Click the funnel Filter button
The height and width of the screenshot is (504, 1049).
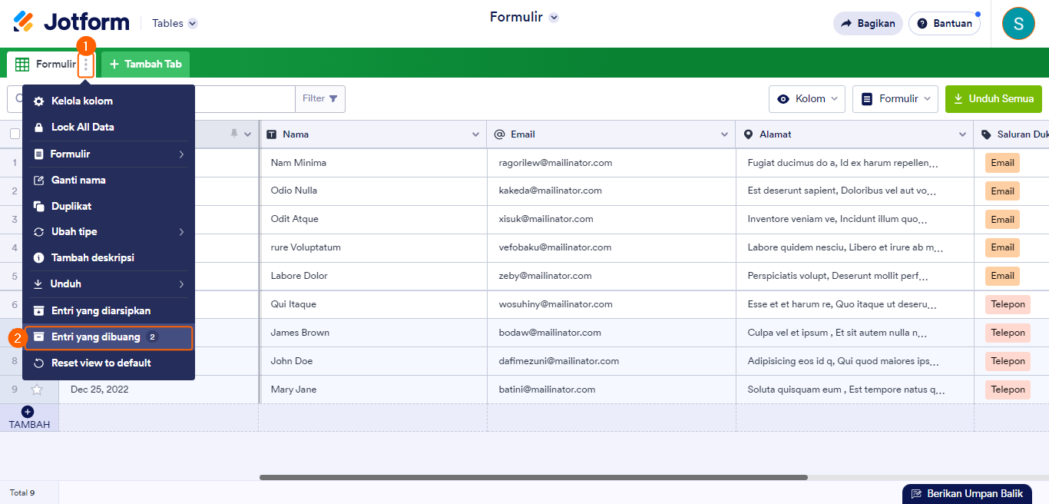(x=320, y=99)
